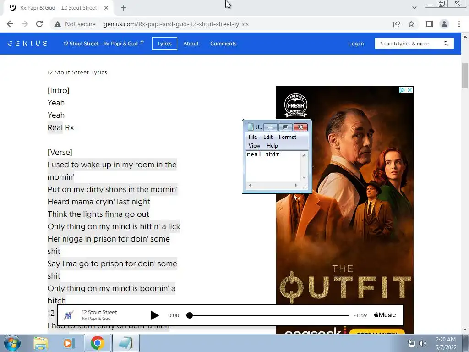Toggle the Chrome side panel icon
Image resolution: width=469 pixels, height=352 pixels.
pyautogui.click(x=430, y=24)
